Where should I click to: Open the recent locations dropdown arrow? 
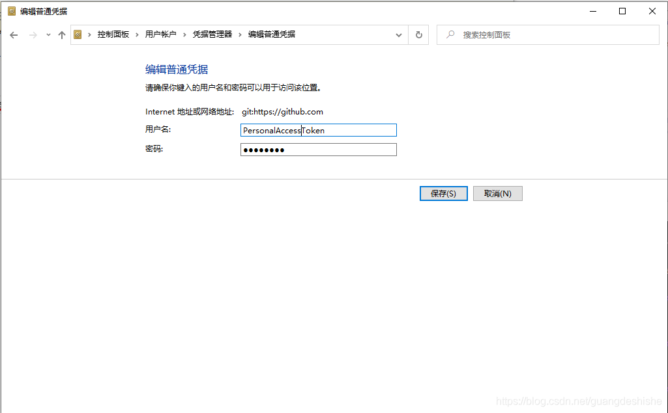(48, 35)
